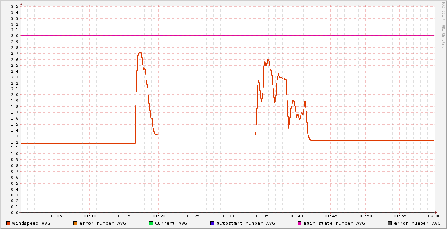Select the "Current AVG" legend label
This screenshot has height=229, width=447.
pyautogui.click(x=171, y=223)
